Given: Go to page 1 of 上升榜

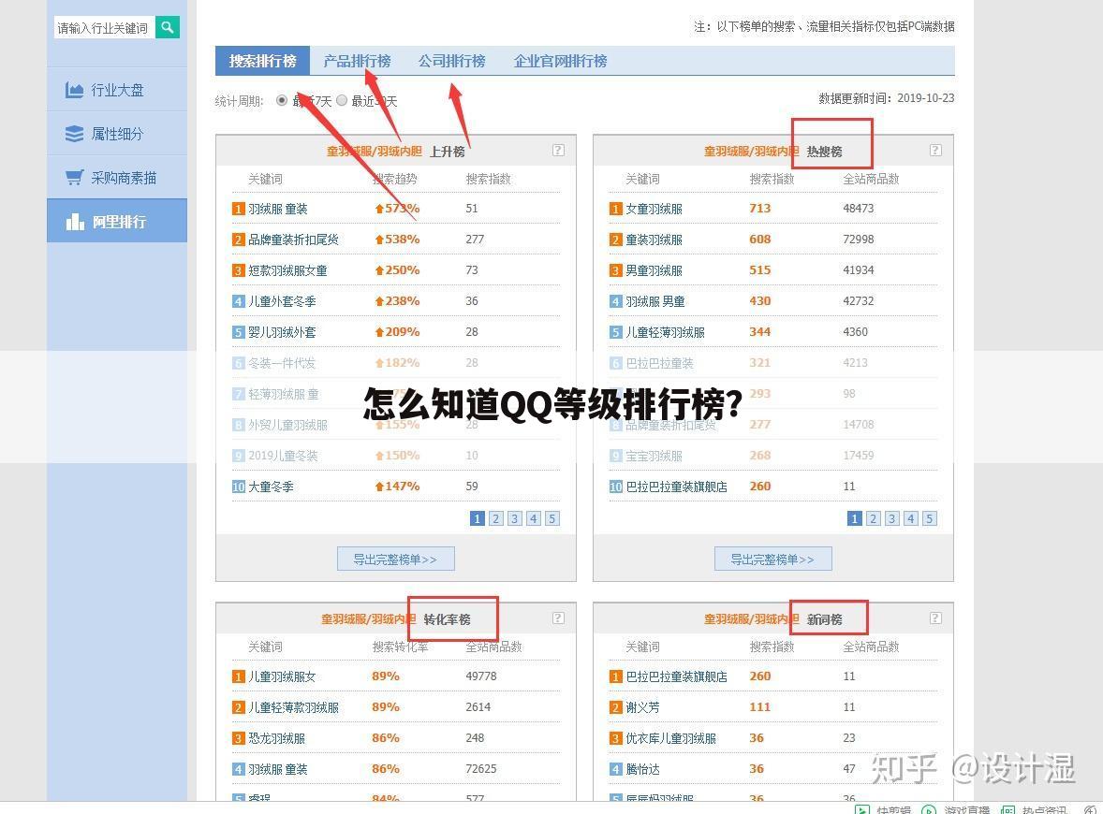Looking at the screenshot, I should pos(477,518).
